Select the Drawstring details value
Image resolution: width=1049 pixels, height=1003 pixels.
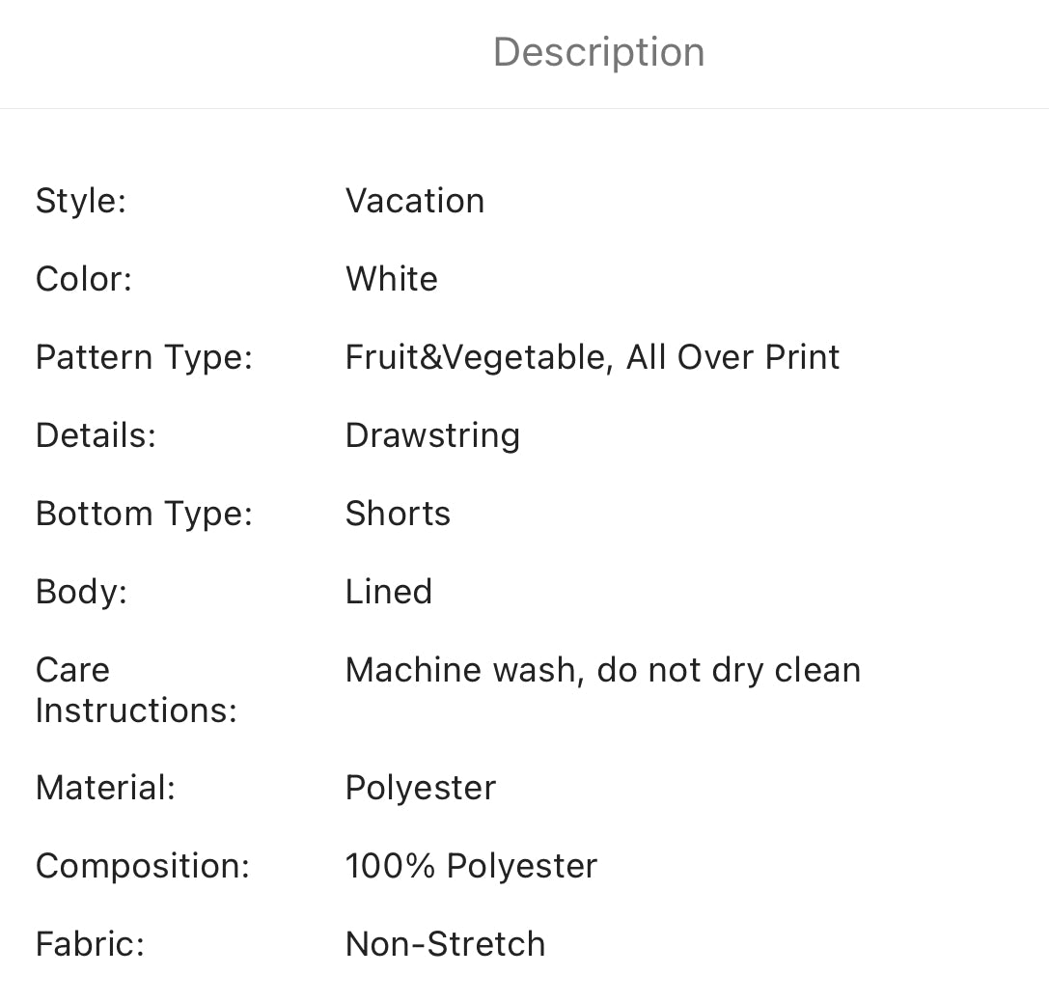[x=432, y=435]
